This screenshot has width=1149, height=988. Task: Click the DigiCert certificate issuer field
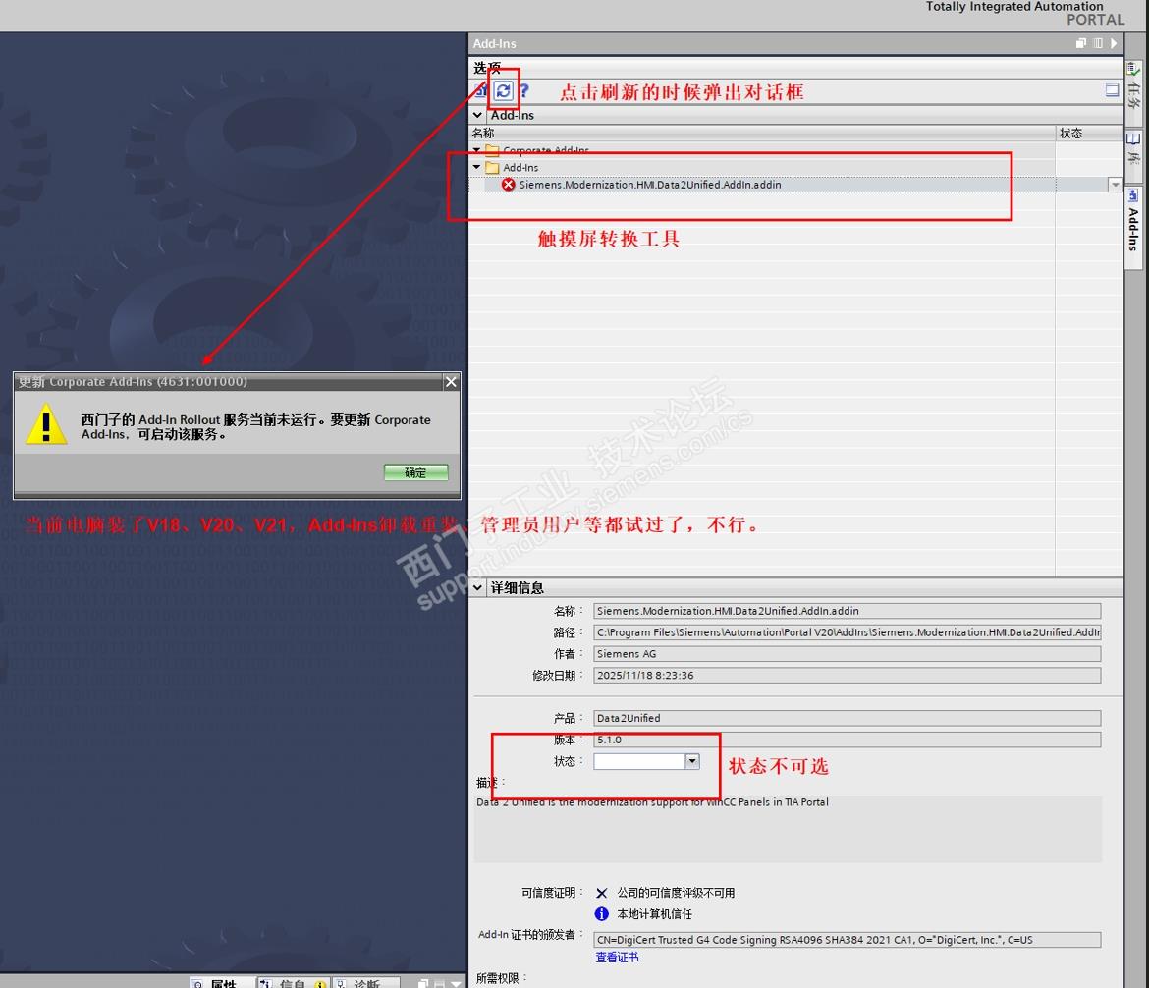(848, 940)
